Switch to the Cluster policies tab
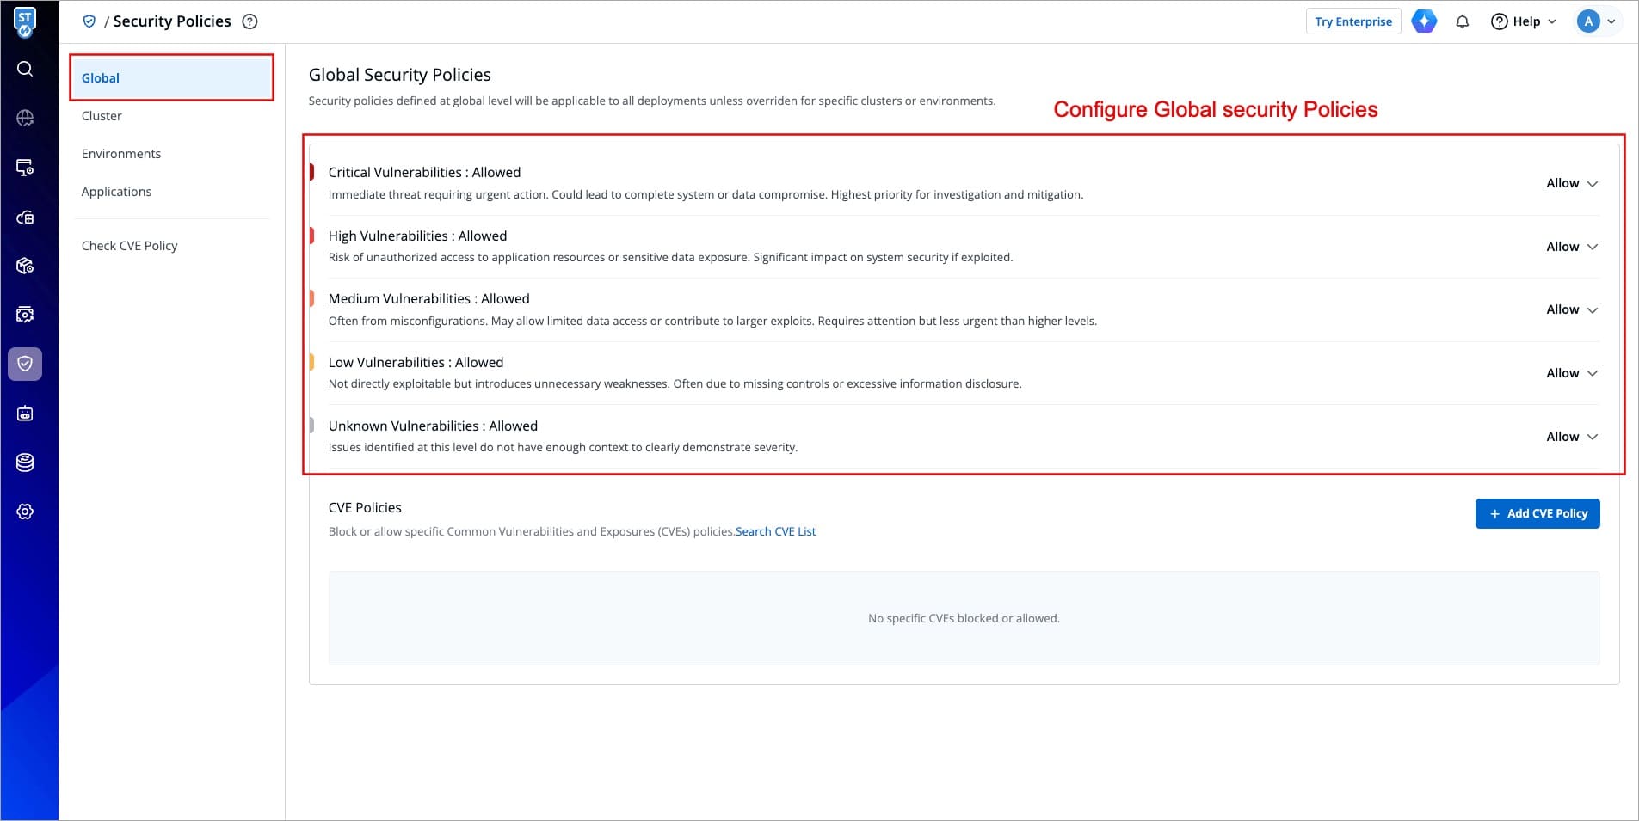 (102, 116)
